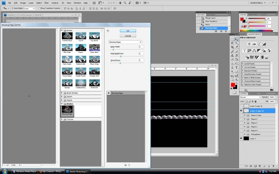Collapse the Artistic filter folder

62,31
